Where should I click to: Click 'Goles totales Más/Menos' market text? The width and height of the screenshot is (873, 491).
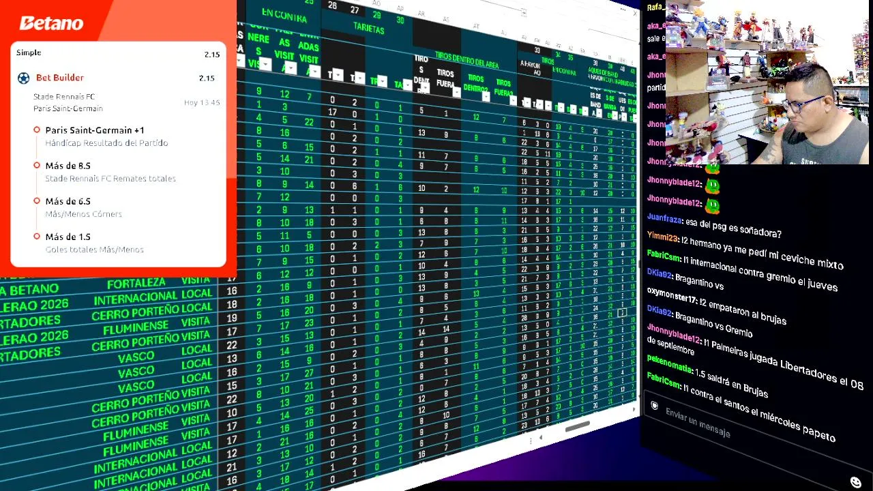(x=94, y=250)
